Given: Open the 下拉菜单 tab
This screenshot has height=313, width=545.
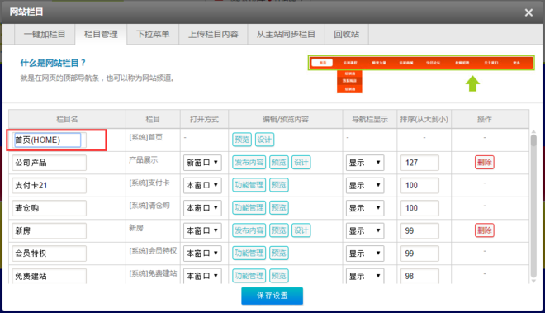Looking at the screenshot, I should 153,34.
